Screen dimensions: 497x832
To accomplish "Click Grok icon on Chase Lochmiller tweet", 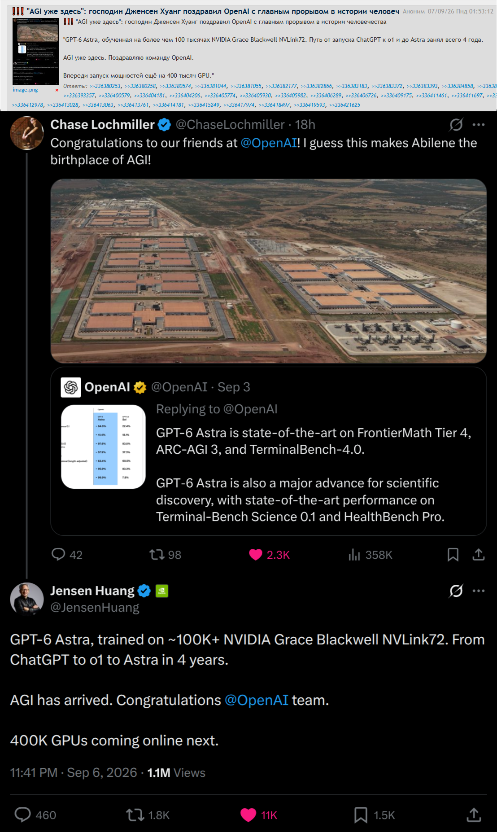I will 456,125.
